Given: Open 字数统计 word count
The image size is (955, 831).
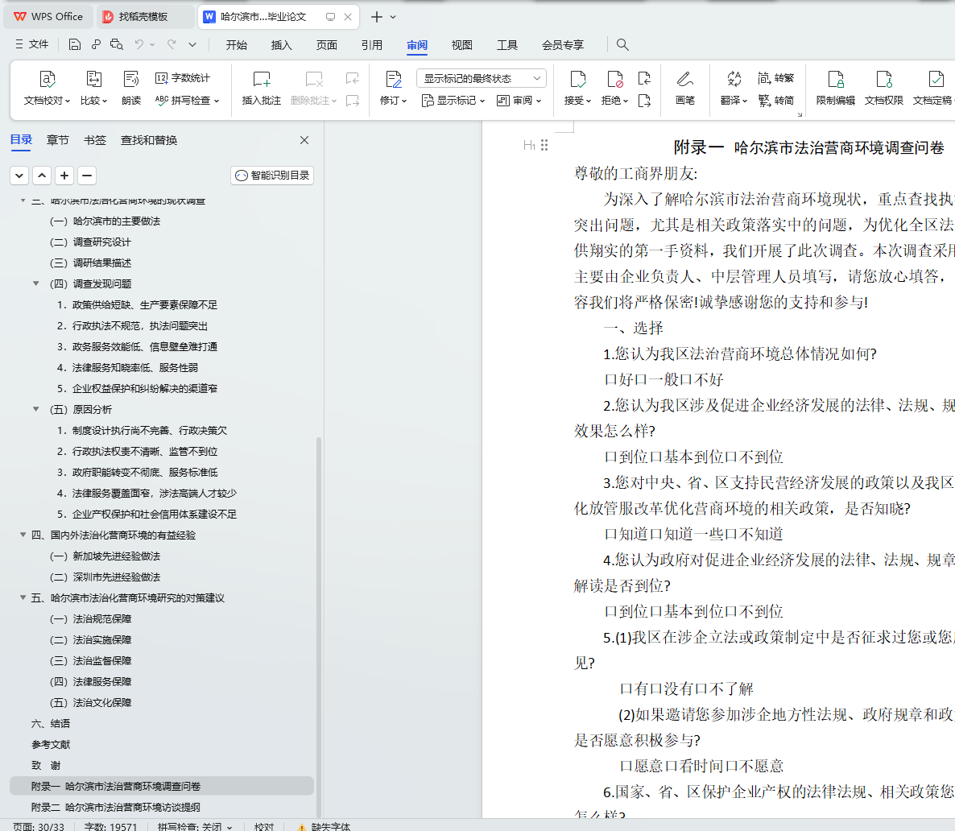Looking at the screenshot, I should pos(183,78).
